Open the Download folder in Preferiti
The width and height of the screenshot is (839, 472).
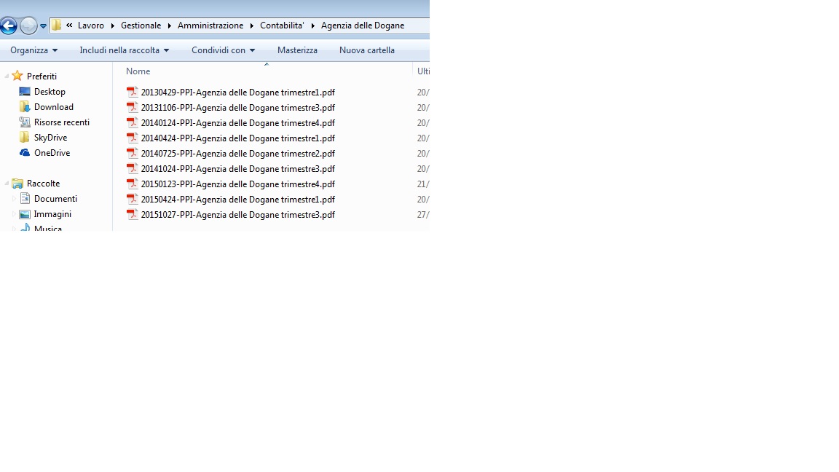[x=53, y=107]
